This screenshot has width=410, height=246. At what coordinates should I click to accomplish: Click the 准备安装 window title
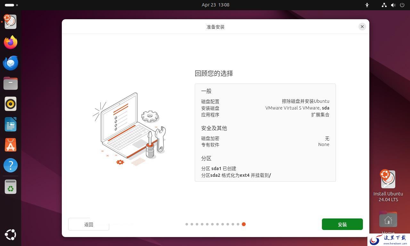coord(216,27)
